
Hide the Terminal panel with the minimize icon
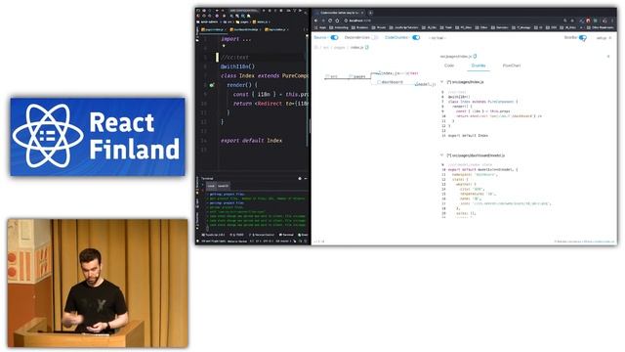pos(306,178)
